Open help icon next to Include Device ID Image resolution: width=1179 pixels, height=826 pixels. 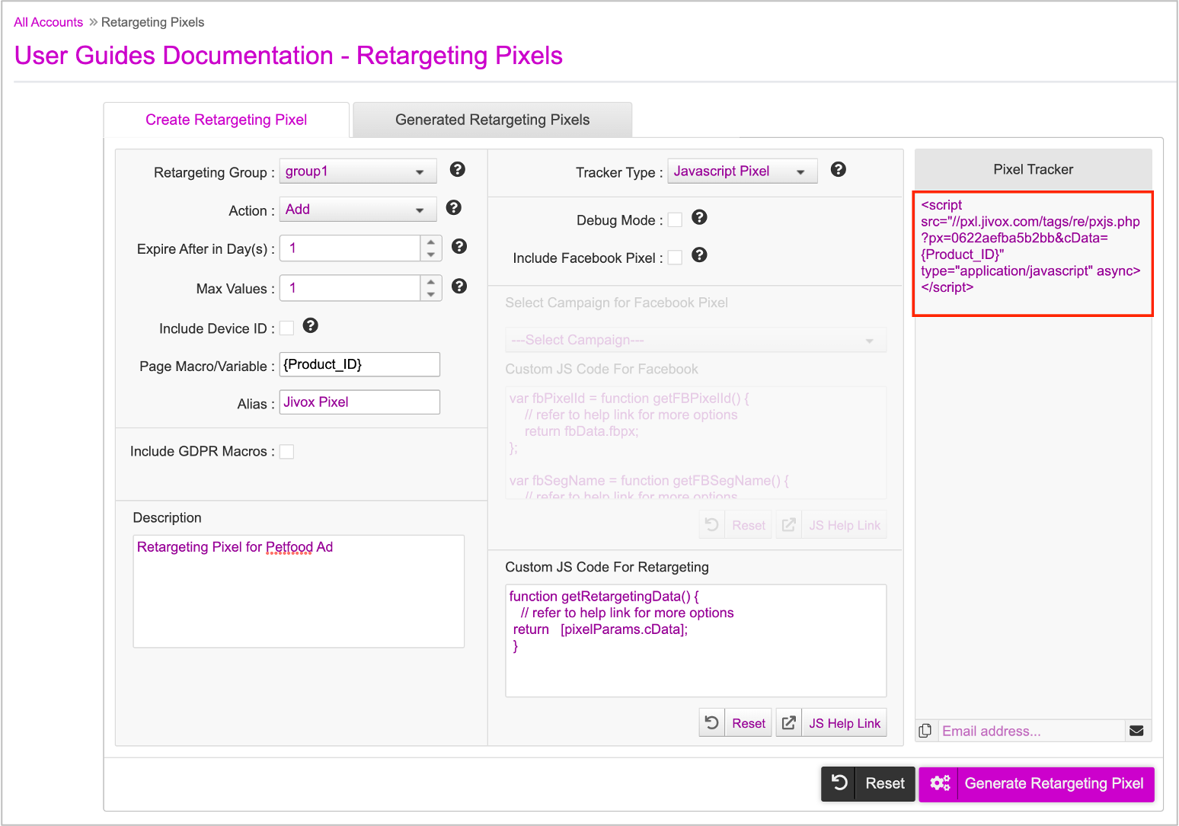click(x=311, y=325)
